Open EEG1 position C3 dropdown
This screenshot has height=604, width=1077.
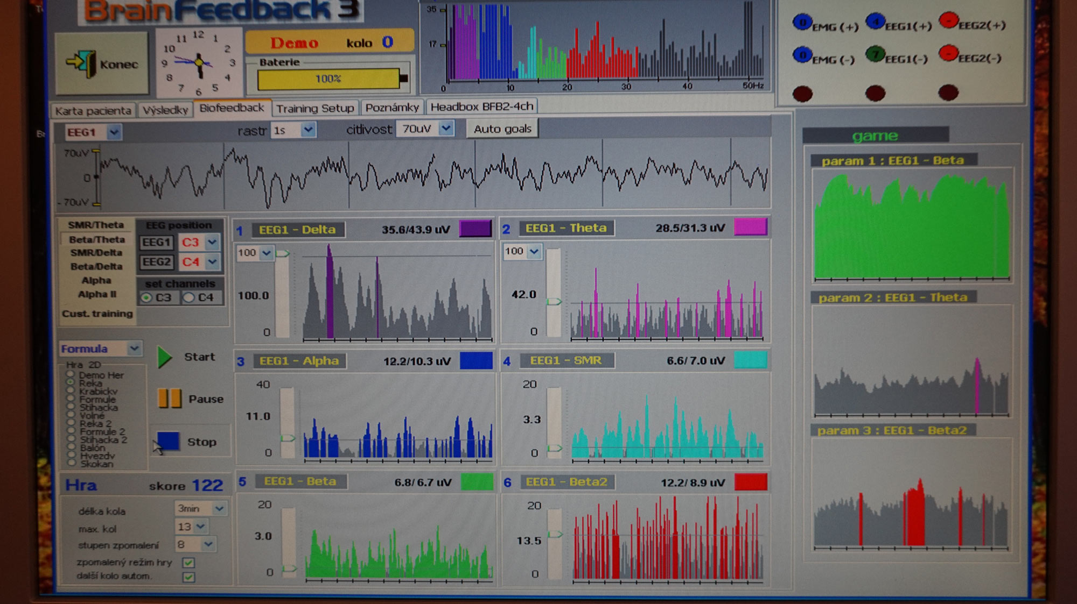point(212,242)
